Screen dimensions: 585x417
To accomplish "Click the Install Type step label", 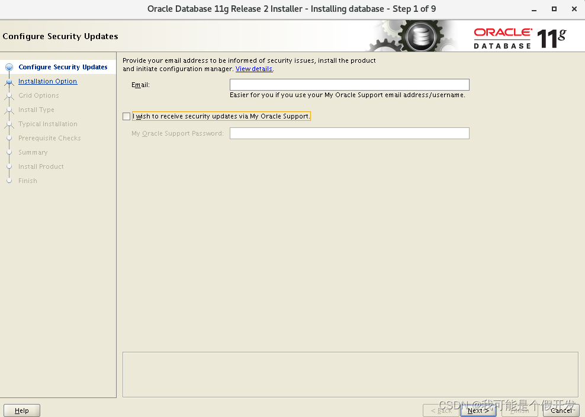I will 36,110.
